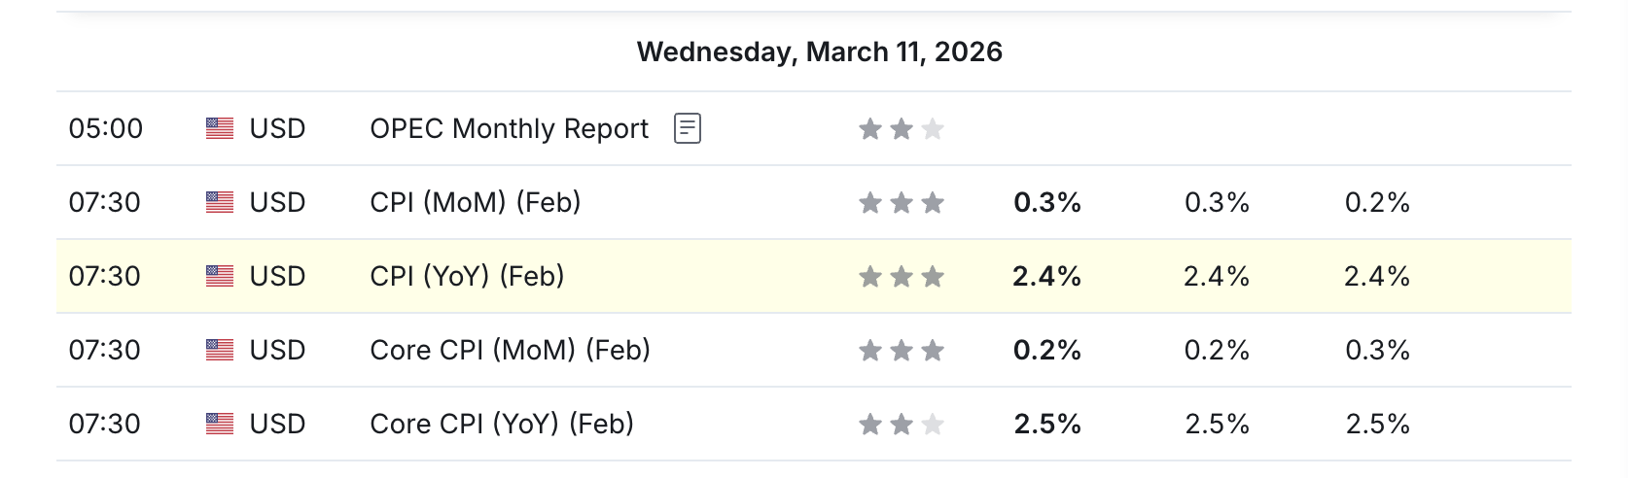This screenshot has height=478, width=1628.
Task: Click the US flag beside CPI (MoM)
Action: pyautogui.click(x=220, y=202)
